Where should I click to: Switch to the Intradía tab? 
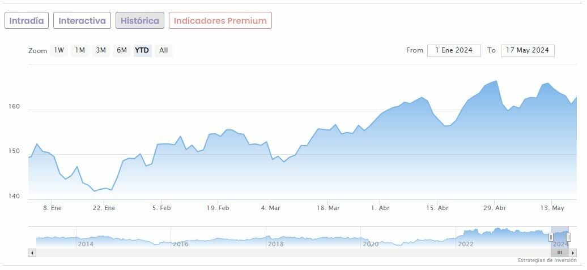coord(27,20)
